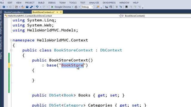Image resolution: width=191 pixels, height=107 pixels.
Task: Close the BookStoreContext.cs tab
Action: [61, 12]
